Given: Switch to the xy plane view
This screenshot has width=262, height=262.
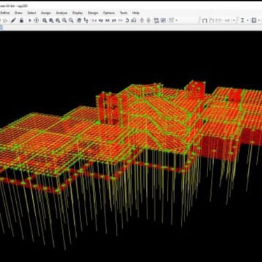Looking at the screenshot, I should [101, 20].
